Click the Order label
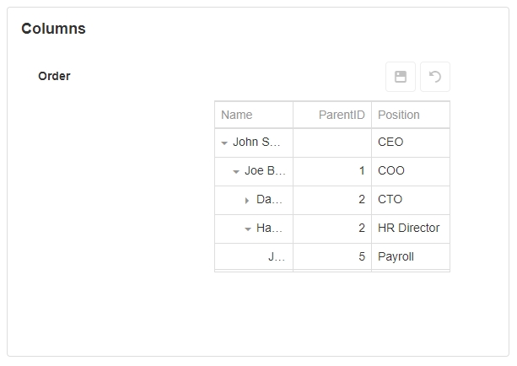517x366 pixels. click(x=54, y=76)
